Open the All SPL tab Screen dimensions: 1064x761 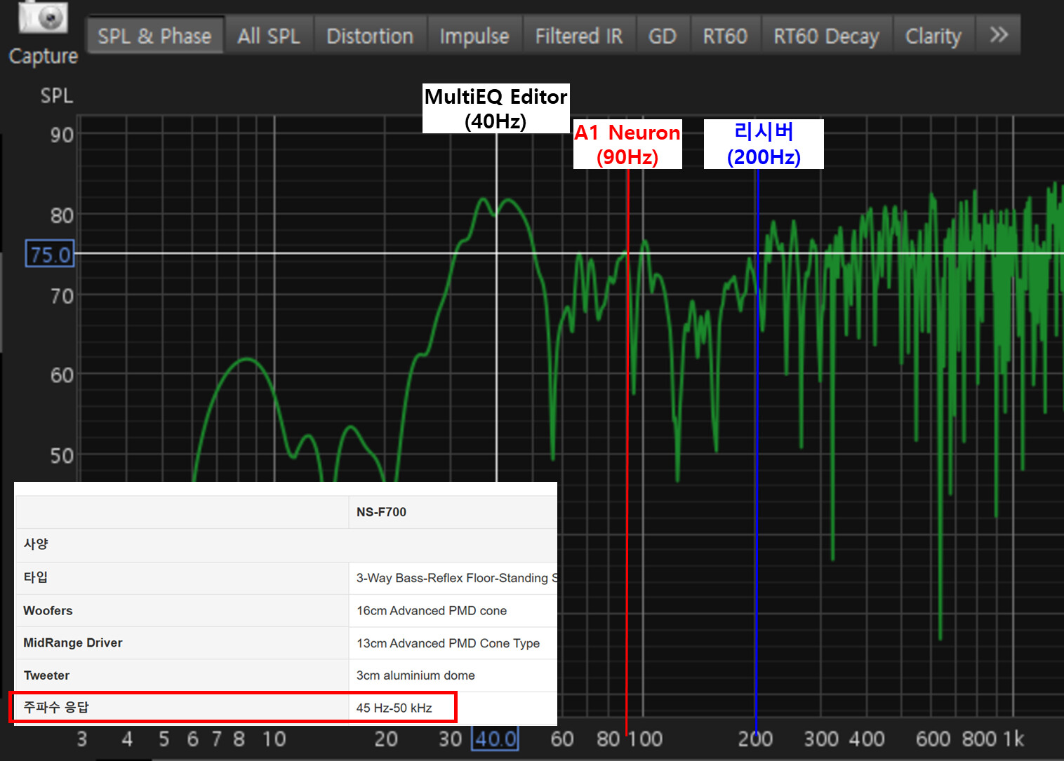(268, 36)
